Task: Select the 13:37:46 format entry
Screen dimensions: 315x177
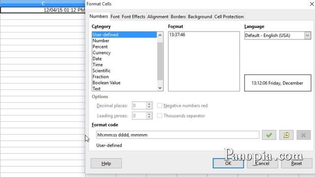Action: 204,35
